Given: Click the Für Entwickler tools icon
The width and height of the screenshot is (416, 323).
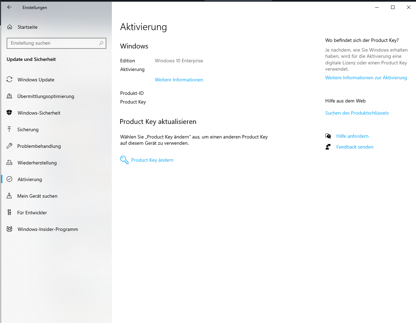Looking at the screenshot, I should [x=10, y=213].
